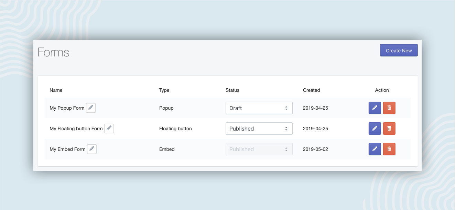
Task: Click the 2019-04-25 date in Popup row
Action: [315, 108]
